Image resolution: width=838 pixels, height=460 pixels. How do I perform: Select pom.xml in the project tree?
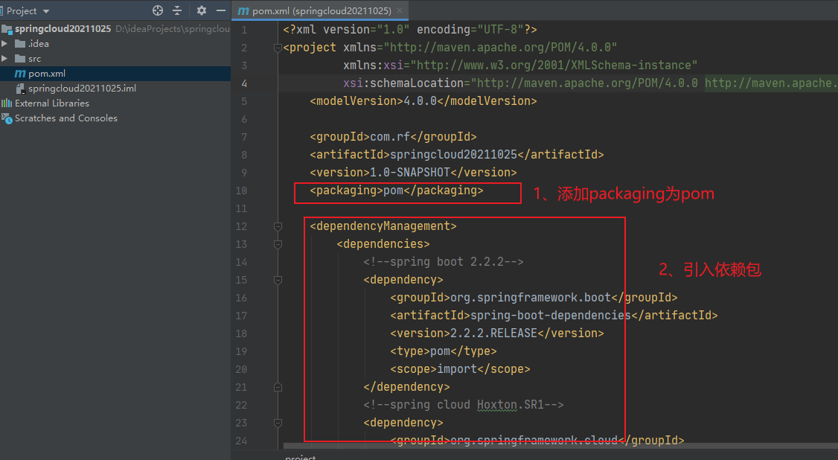pos(115,73)
